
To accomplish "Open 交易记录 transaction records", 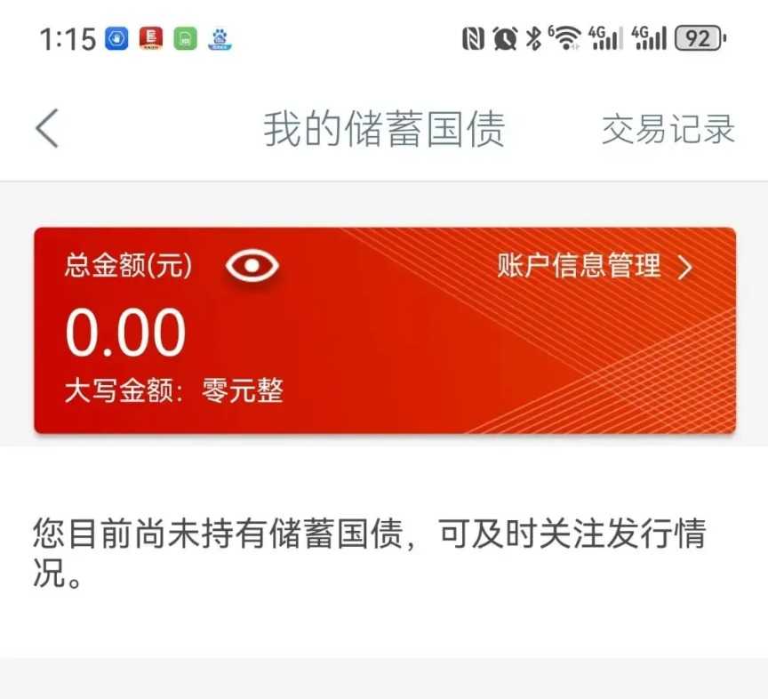I will [x=668, y=129].
